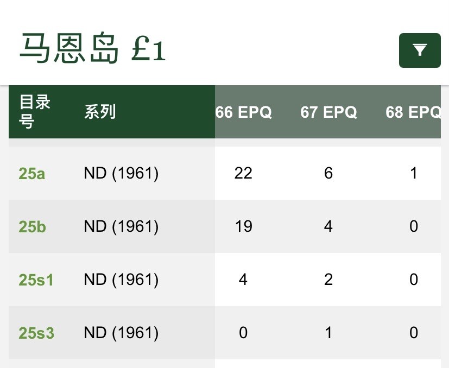Click the 67 EPQ value 6 in row 25a

click(x=328, y=173)
